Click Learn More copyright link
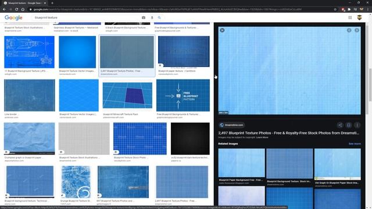This screenshot has width=372, height=209. pos(262,138)
